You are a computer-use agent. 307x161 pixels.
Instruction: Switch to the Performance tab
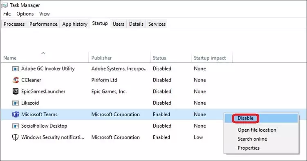(43, 24)
